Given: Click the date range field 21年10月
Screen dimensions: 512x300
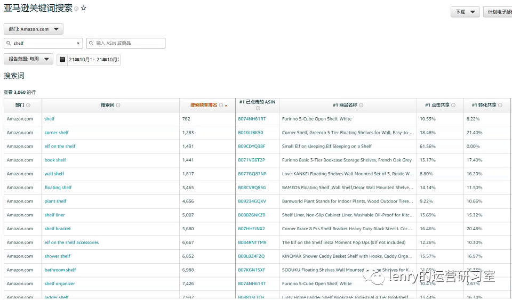Looking at the screenshot, I should click(93, 60).
